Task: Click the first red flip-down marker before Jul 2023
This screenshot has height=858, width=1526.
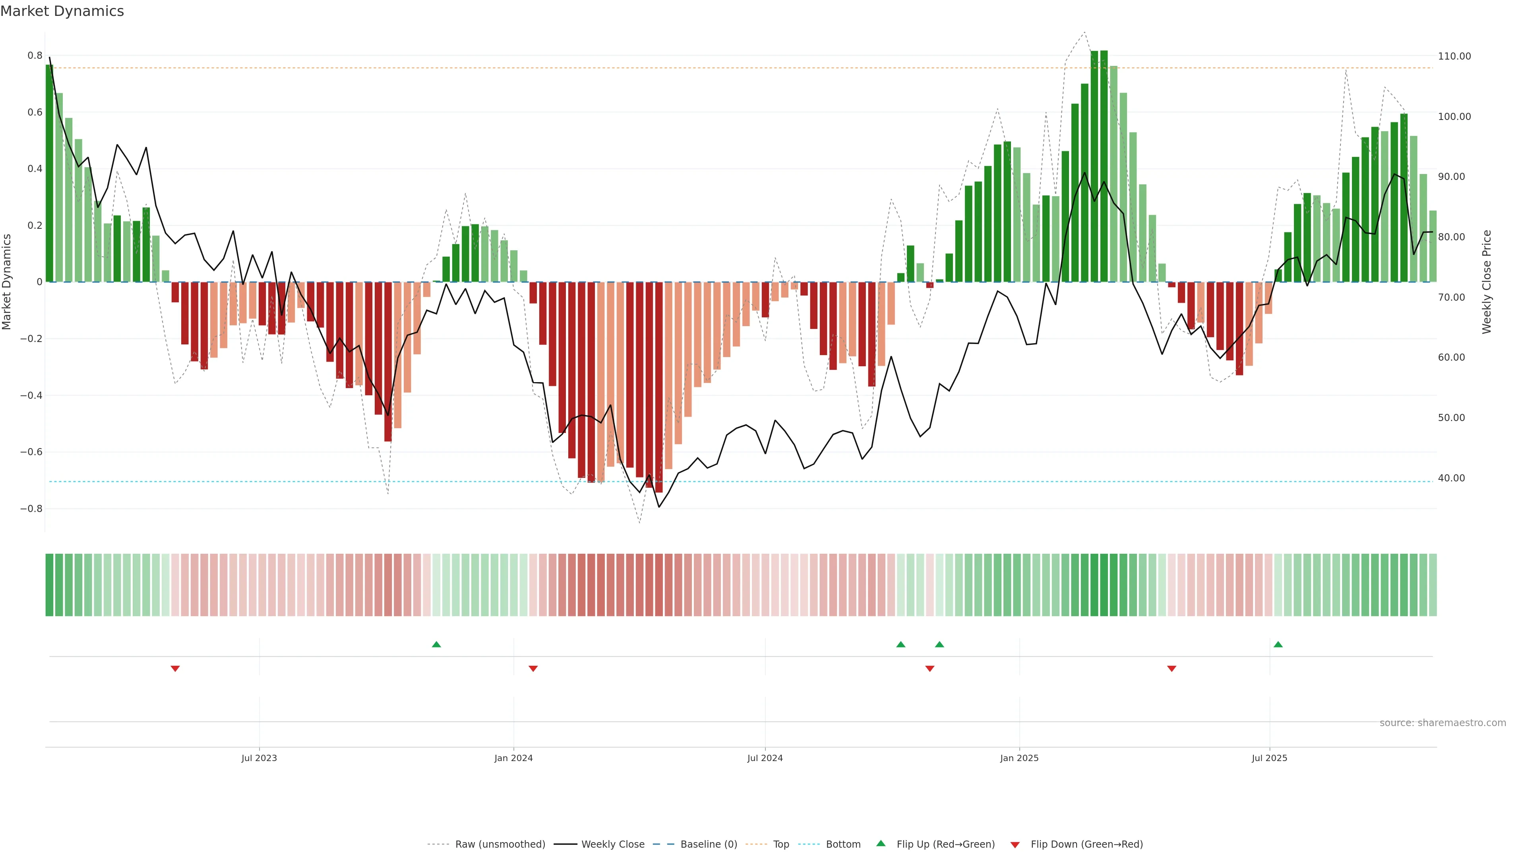Action: (x=175, y=669)
